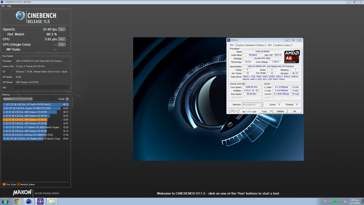Open the volume speaker tray icon
The width and height of the screenshot is (364, 205).
tap(346, 201)
